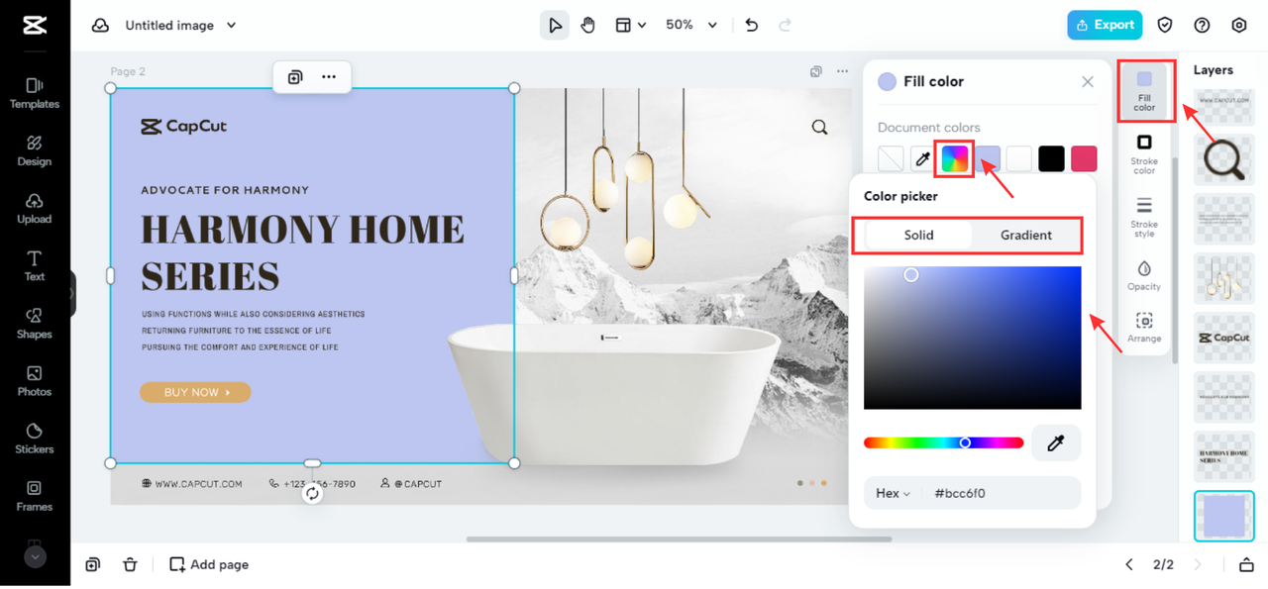Export the image
The image size is (1268, 589).
1105,25
